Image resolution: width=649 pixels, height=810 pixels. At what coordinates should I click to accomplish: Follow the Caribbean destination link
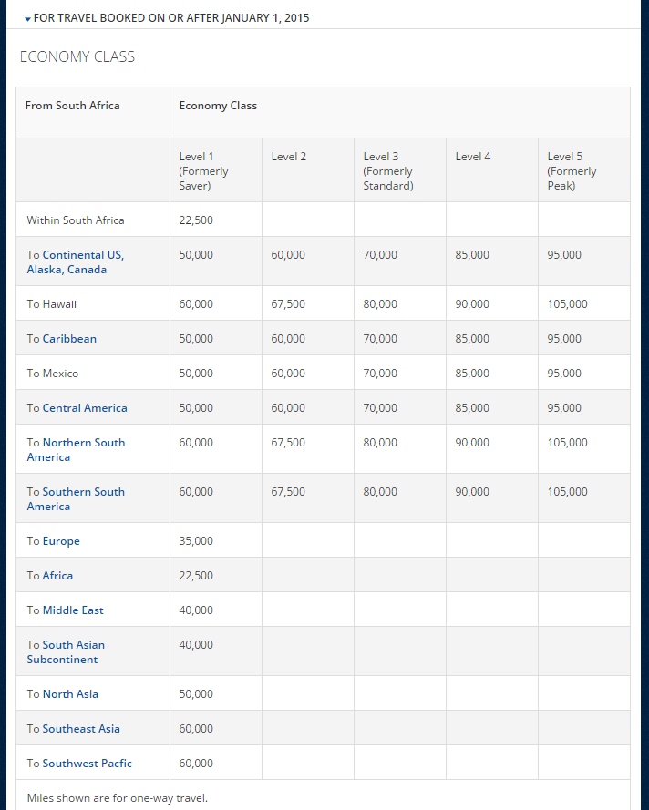pyautogui.click(x=69, y=339)
